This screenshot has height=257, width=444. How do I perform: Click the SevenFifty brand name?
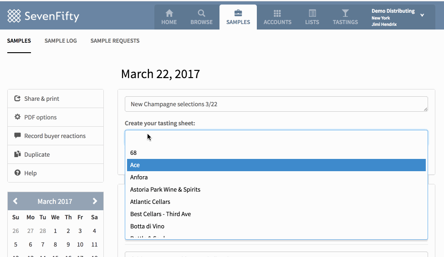[x=52, y=16]
